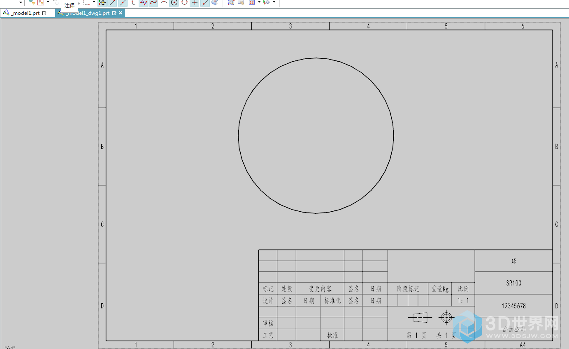Click the 'SR100' cell
Image resolution: width=569 pixels, height=349 pixels.
[x=513, y=283]
